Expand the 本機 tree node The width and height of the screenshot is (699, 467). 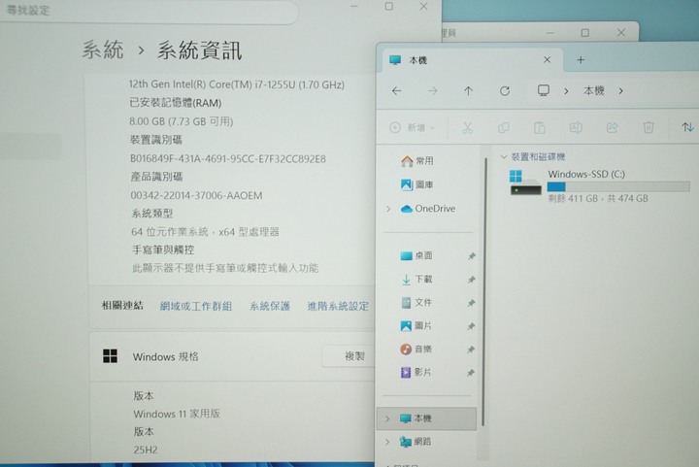coord(387,418)
